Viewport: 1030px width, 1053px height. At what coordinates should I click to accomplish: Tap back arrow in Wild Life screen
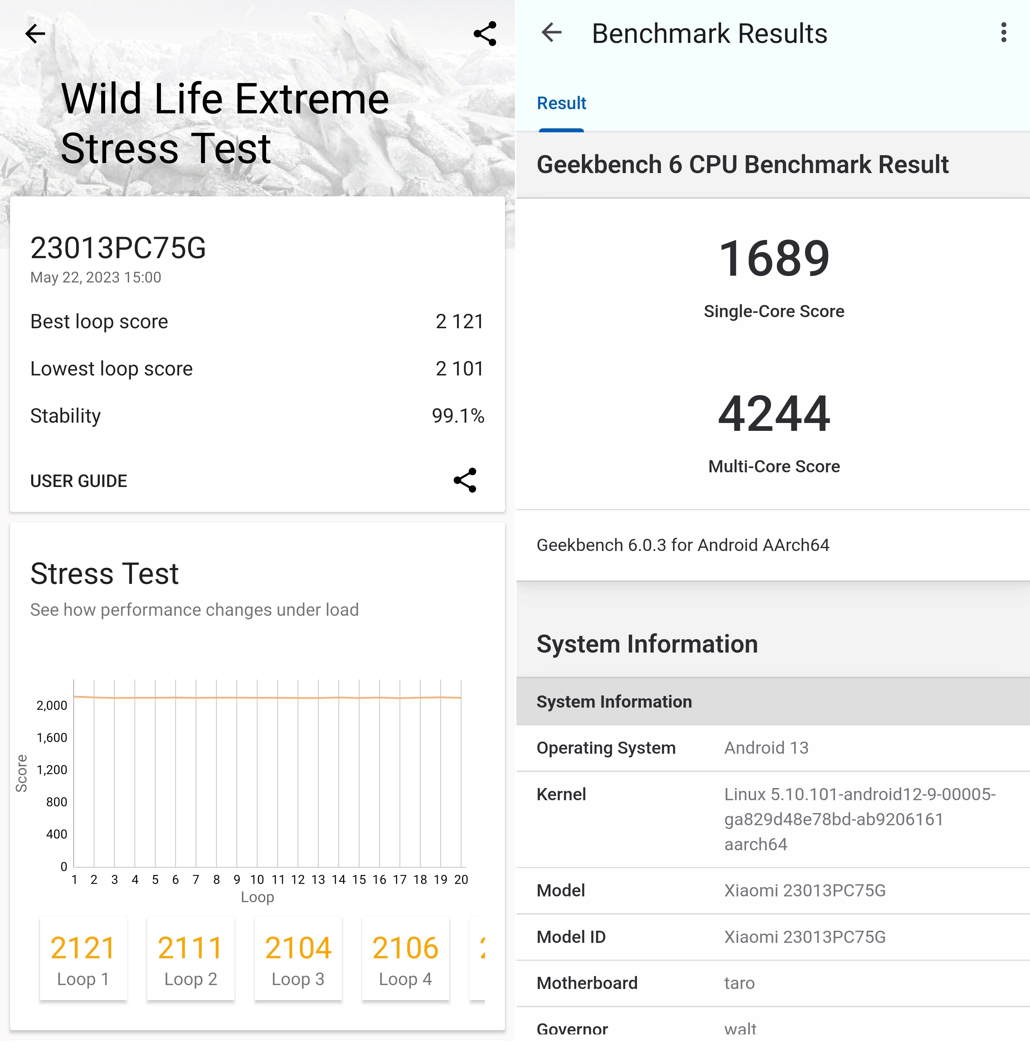(35, 34)
